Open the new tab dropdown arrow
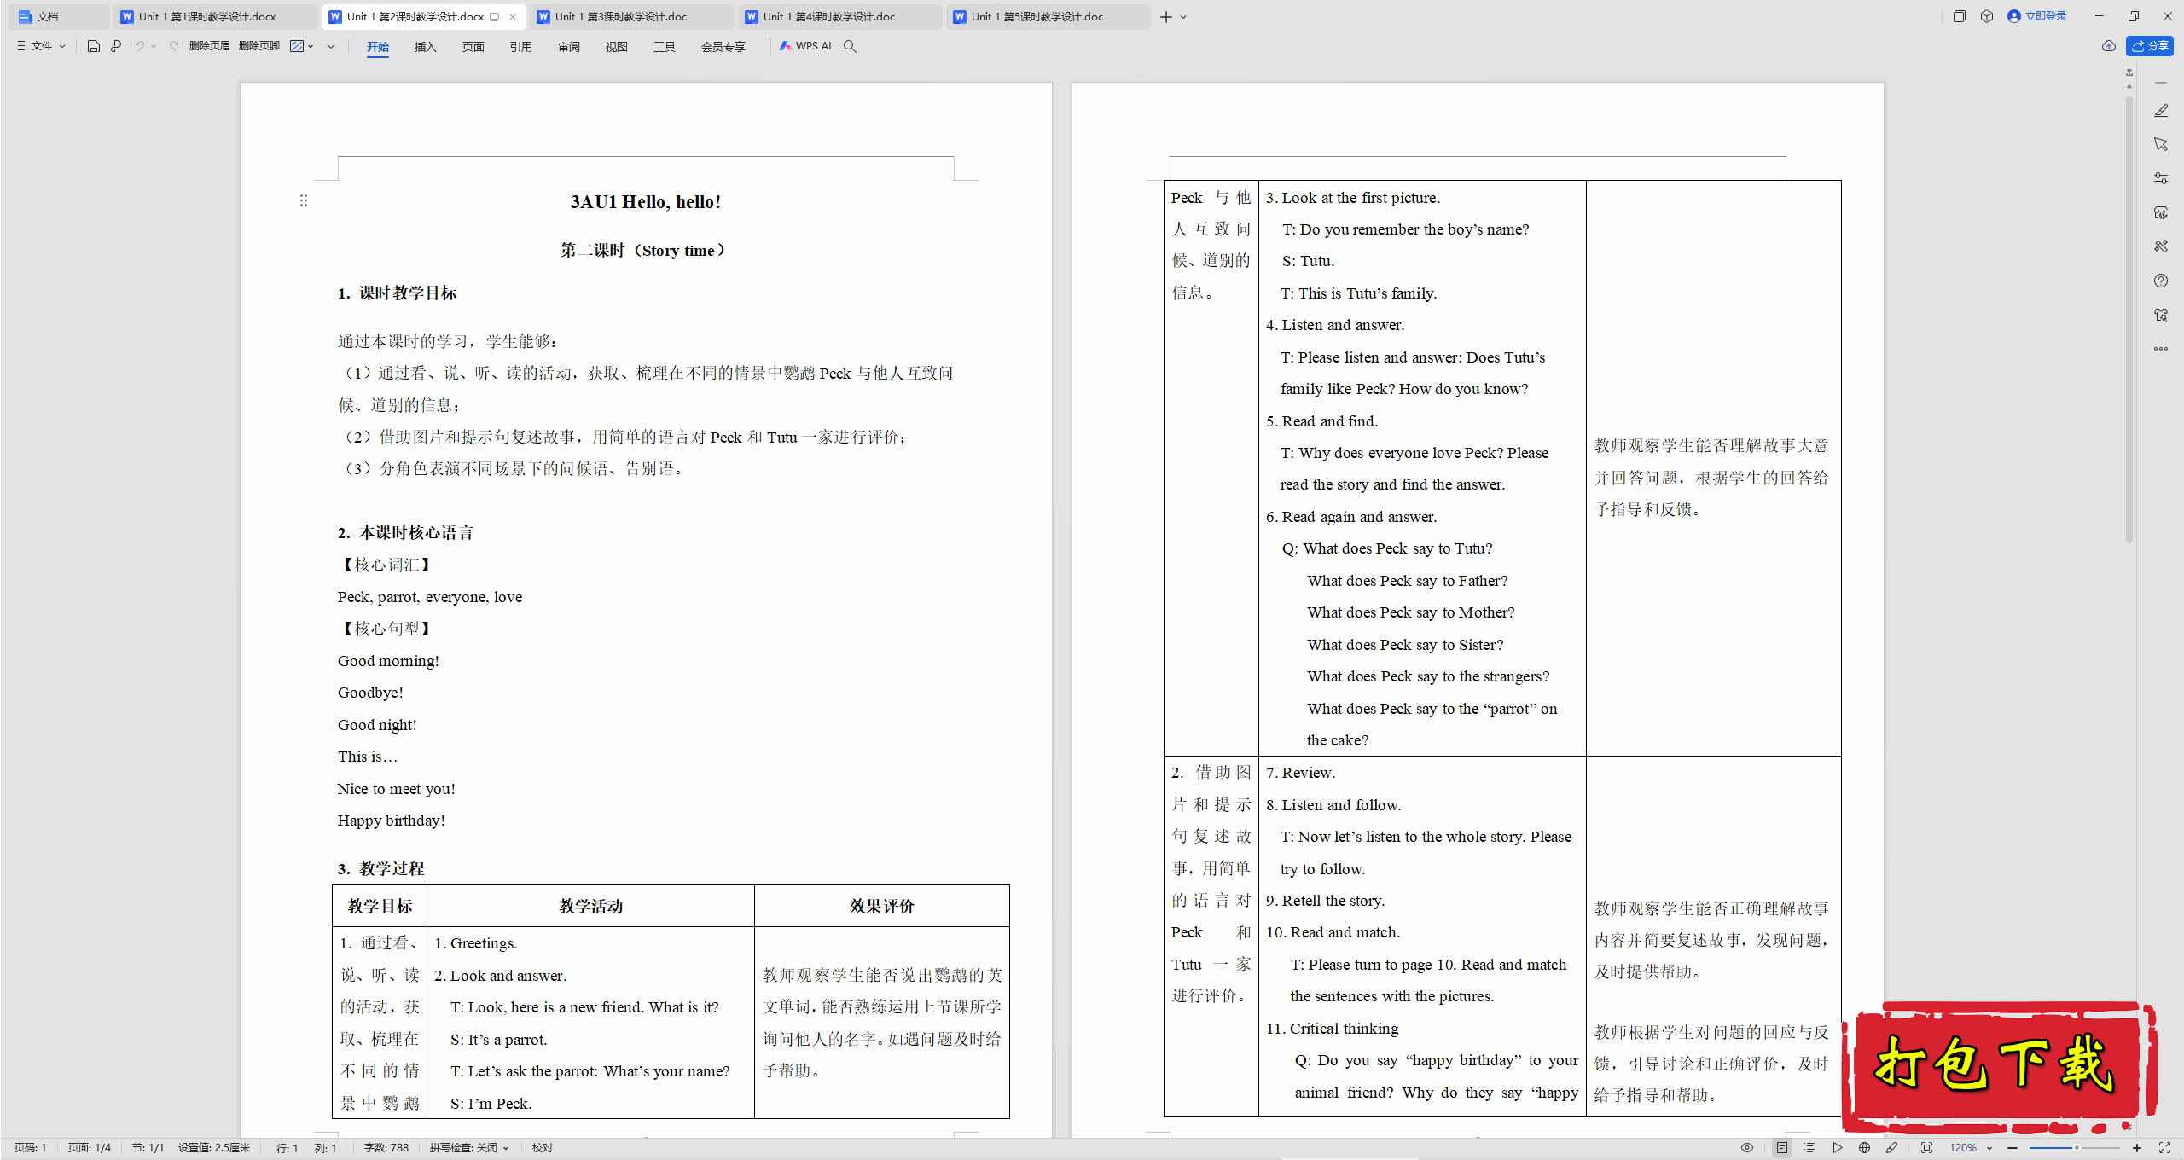The height and width of the screenshot is (1160, 2184). pyautogui.click(x=1183, y=16)
